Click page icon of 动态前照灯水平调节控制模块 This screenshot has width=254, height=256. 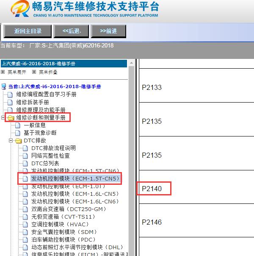[25, 248]
